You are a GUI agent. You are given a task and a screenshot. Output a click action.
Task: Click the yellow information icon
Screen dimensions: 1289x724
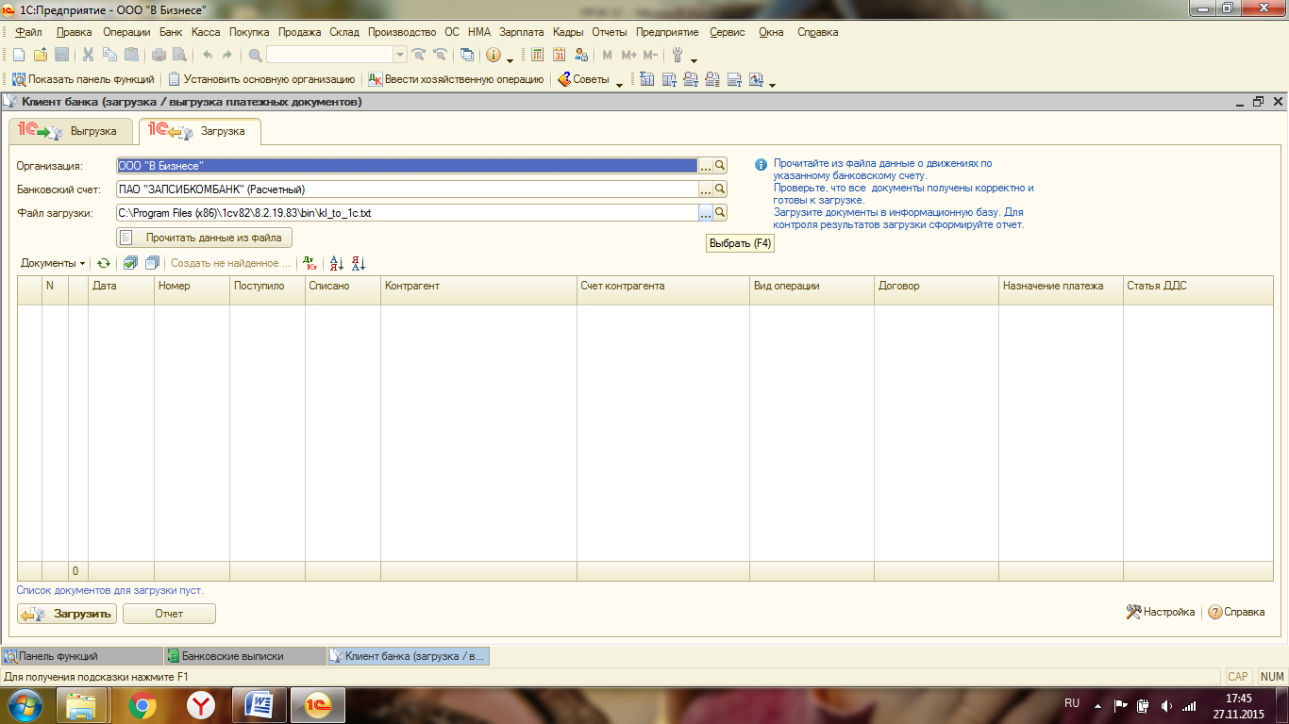pyautogui.click(x=493, y=55)
